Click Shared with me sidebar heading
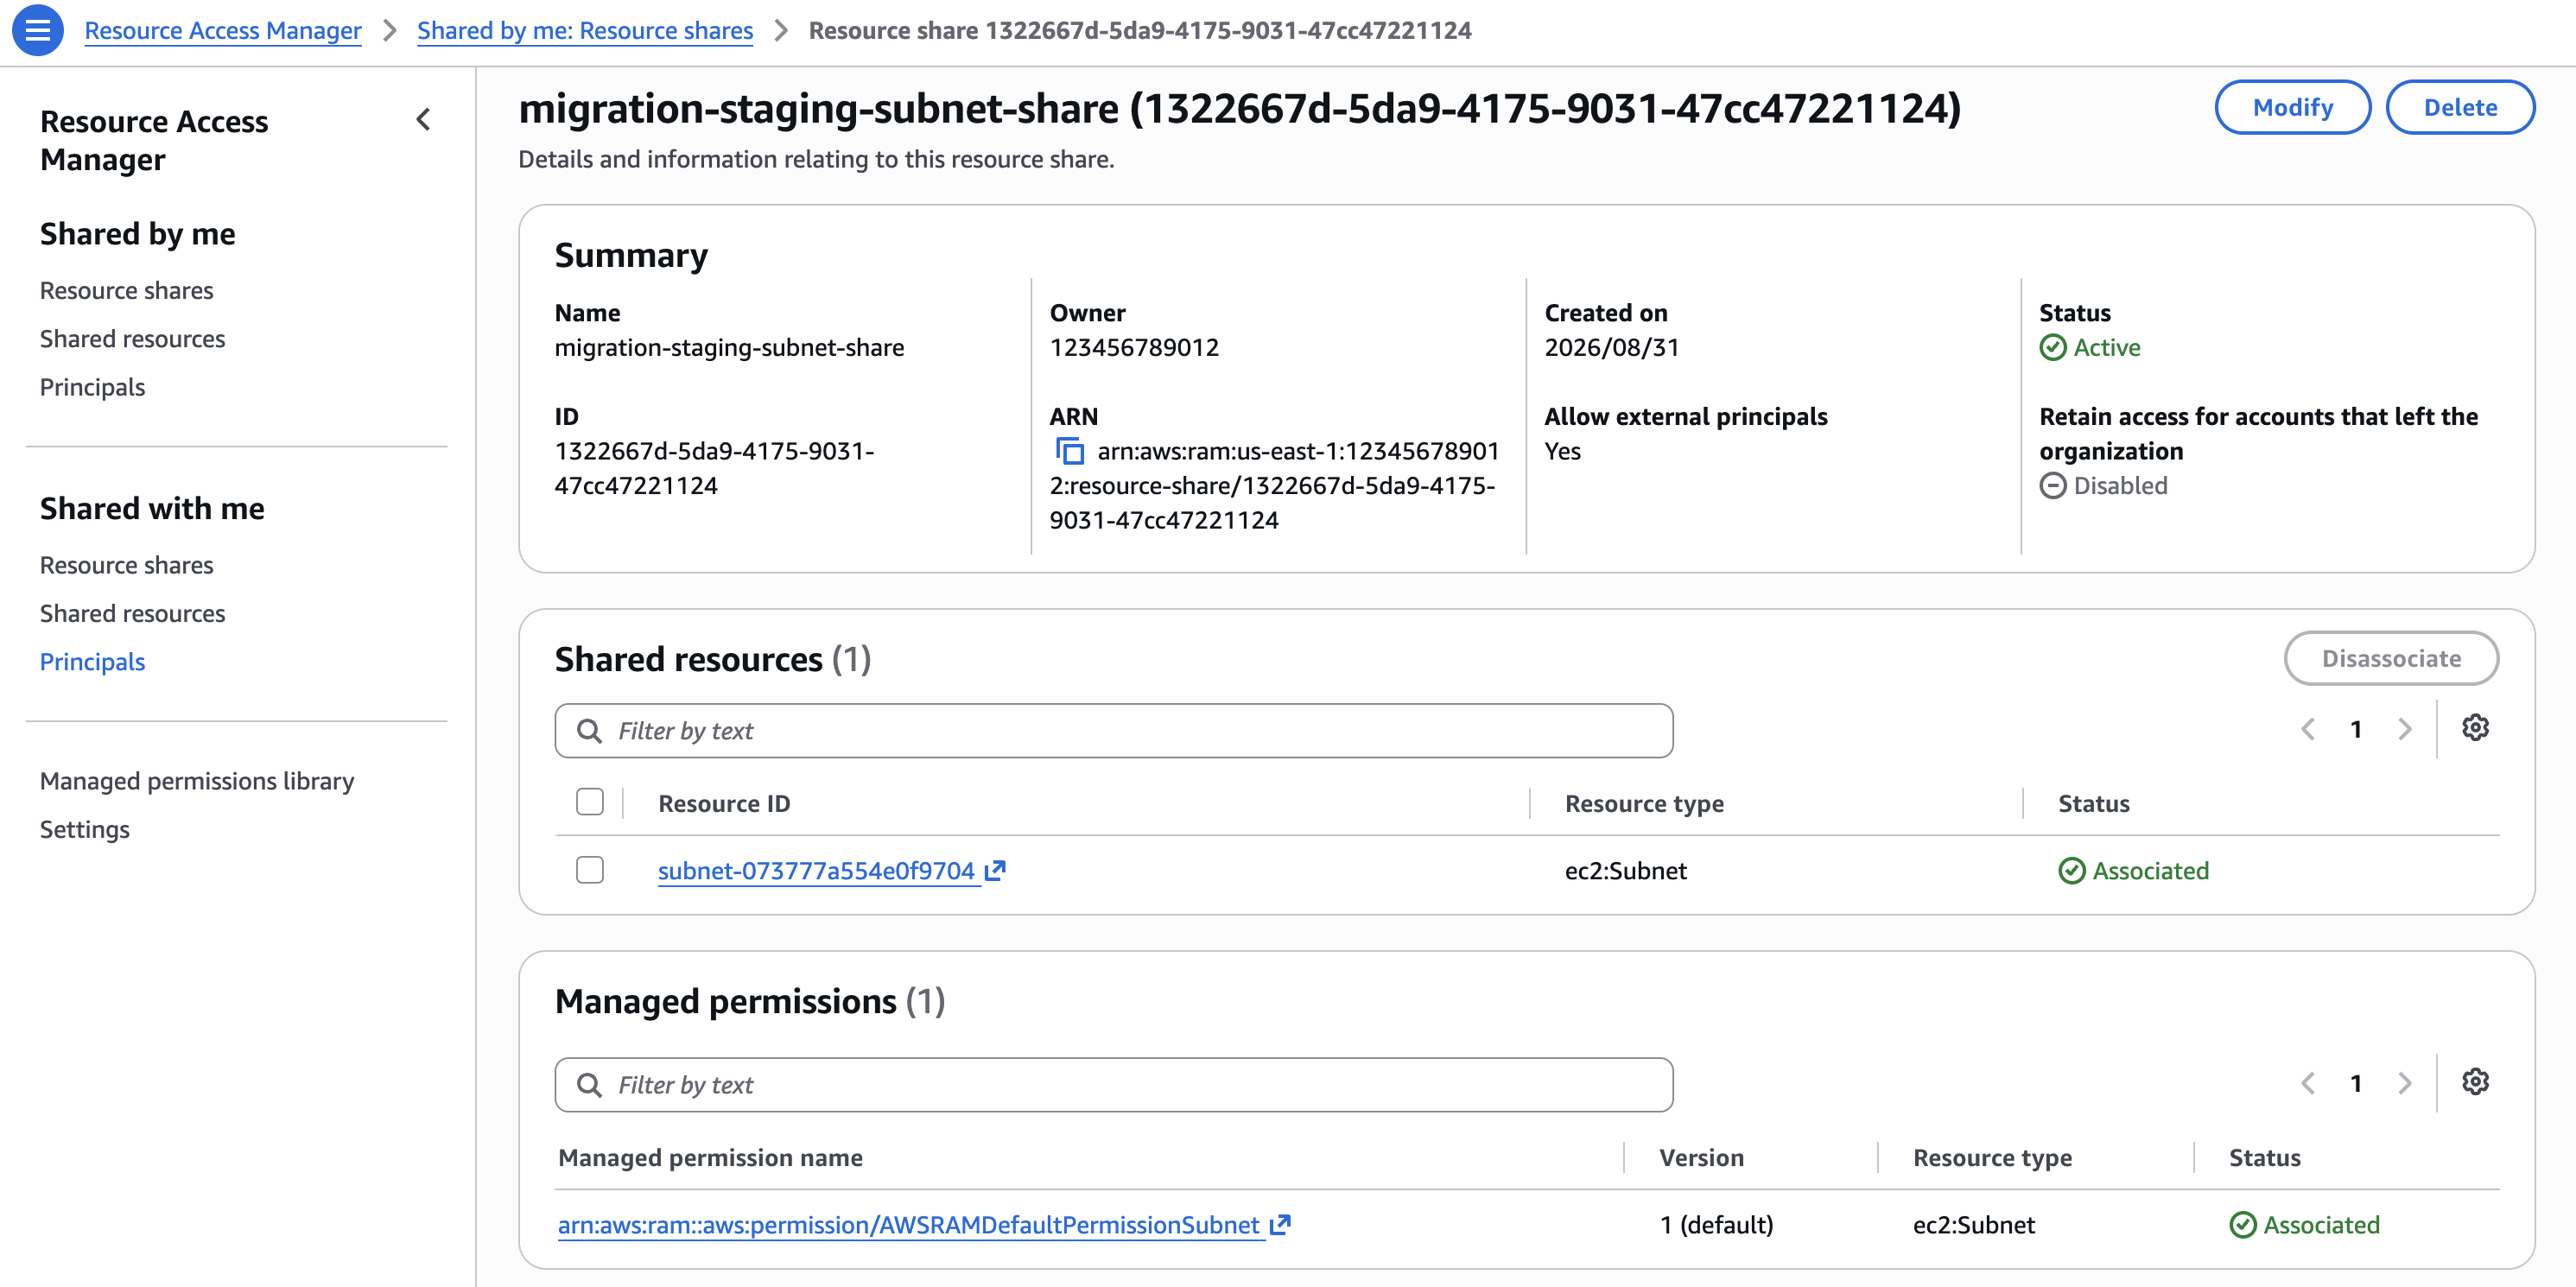This screenshot has height=1287, width=2576. coord(152,509)
